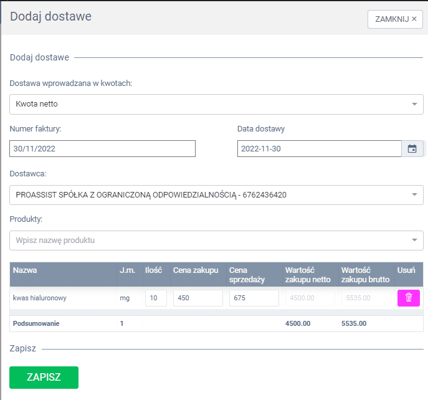The height and width of the screenshot is (400, 428).
Task: Click the Wartość zakupu brutto field
Action: [x=366, y=298]
